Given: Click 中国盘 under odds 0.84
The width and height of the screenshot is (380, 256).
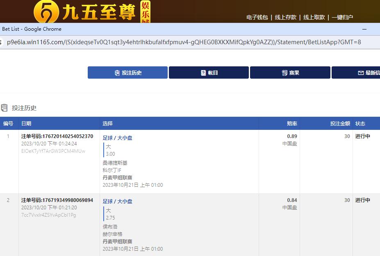Looking at the screenshot, I should click(289, 208).
